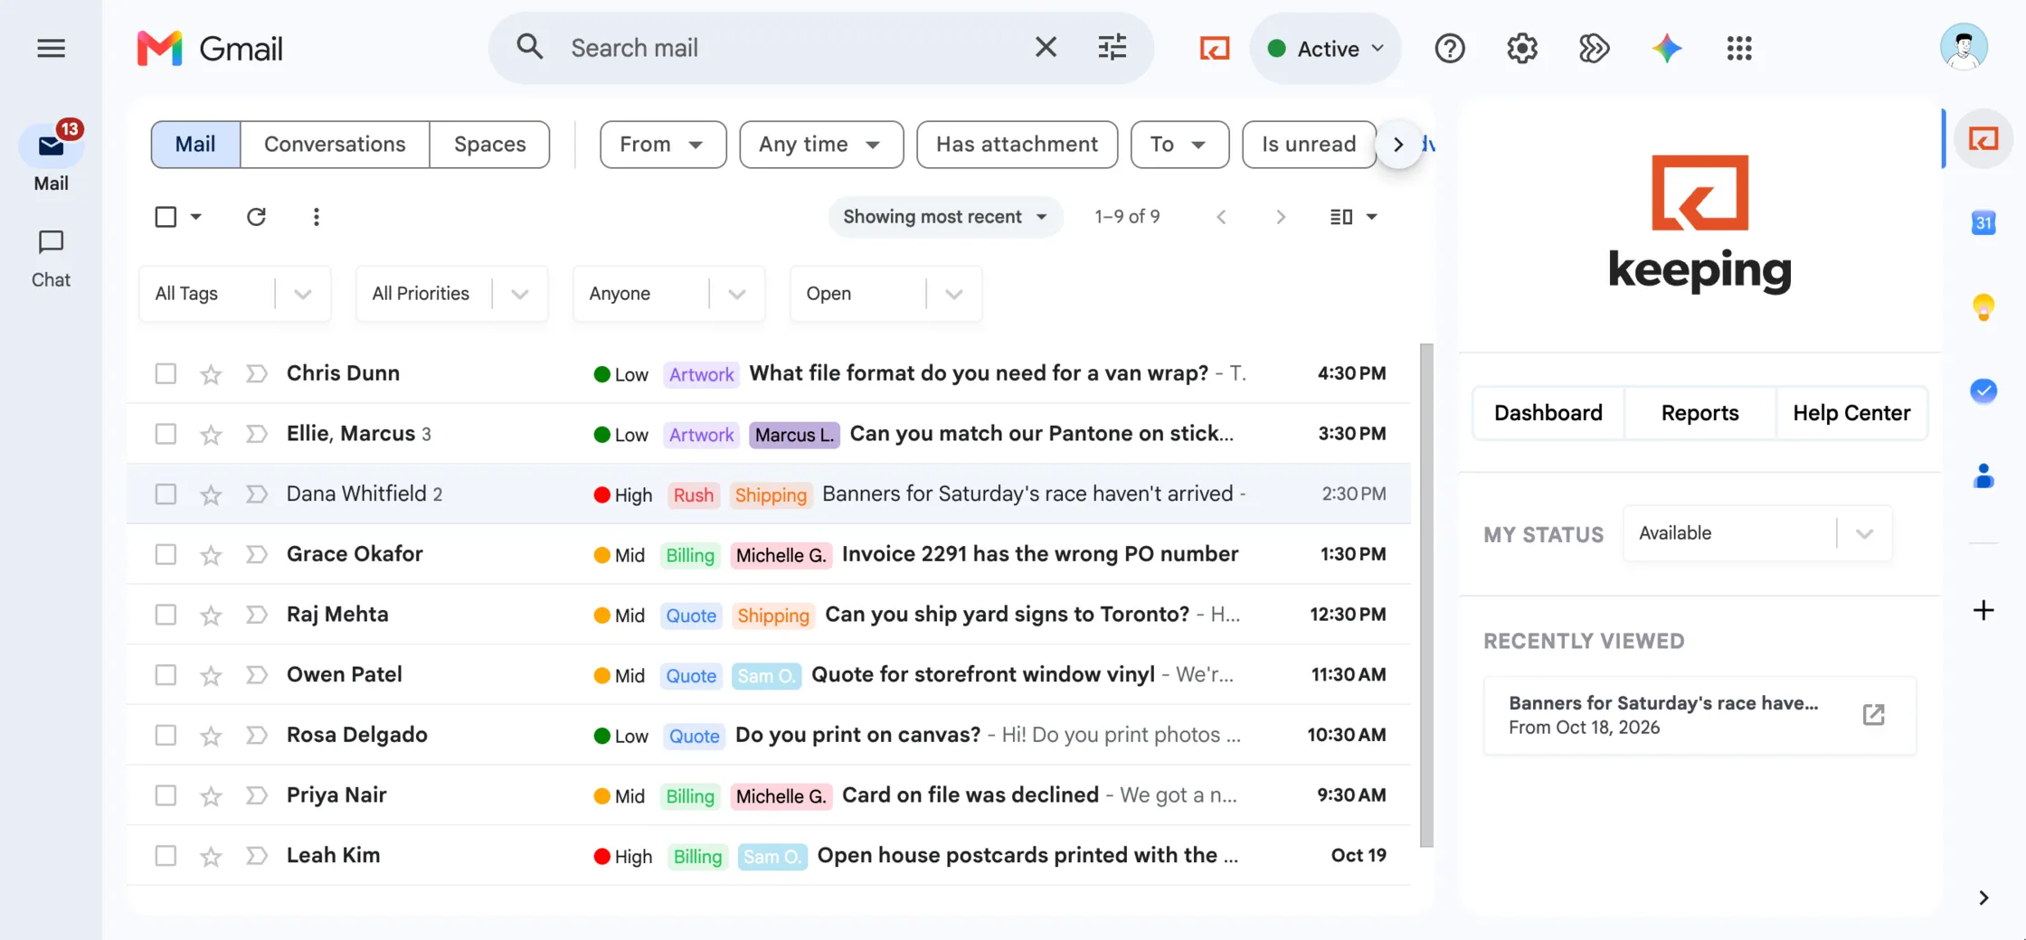Change My Status Available dropdown
The height and width of the screenshot is (940, 2026).
tap(1756, 533)
